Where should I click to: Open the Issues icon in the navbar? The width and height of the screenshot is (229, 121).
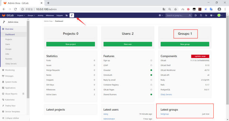click(x=196, y=15)
